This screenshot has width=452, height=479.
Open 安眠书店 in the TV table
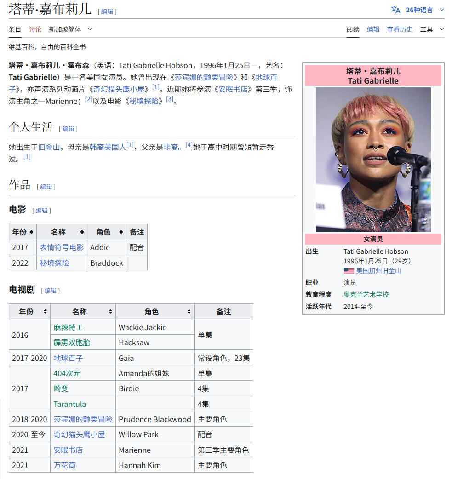[68, 450]
